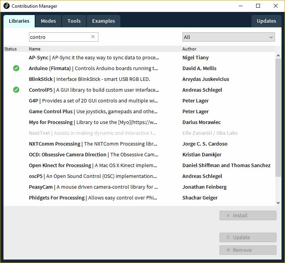Select the PeasyCam library row

[x=139, y=187]
